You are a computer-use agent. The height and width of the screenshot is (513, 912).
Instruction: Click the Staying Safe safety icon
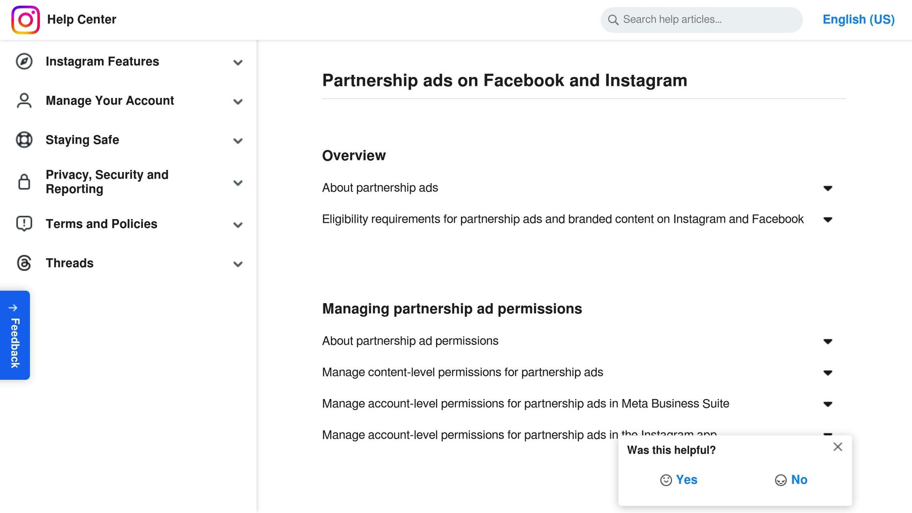[x=24, y=140]
